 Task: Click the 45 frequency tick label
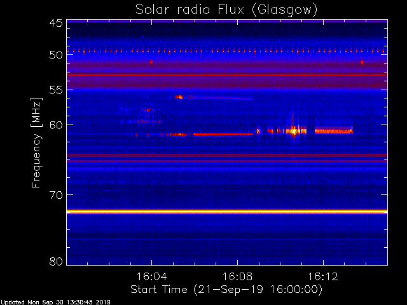click(56, 23)
